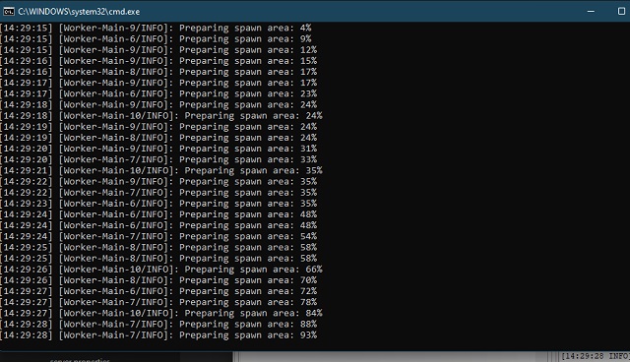Select the Worker-Main-6 line at 9%
630x362 pixels.
[156, 39]
